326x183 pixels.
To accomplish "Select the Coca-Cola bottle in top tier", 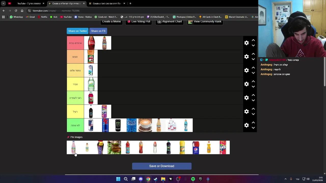I will tap(91, 43).
